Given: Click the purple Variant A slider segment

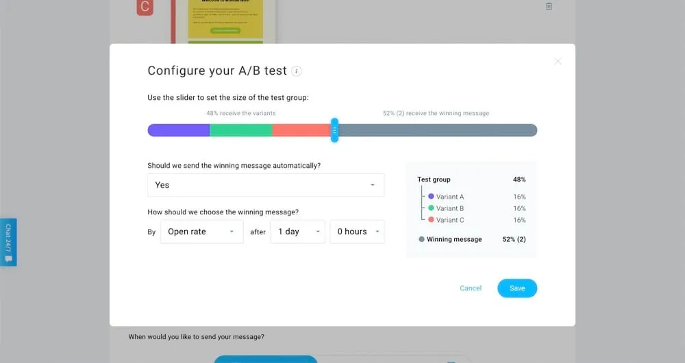Looking at the screenshot, I should click(x=179, y=130).
